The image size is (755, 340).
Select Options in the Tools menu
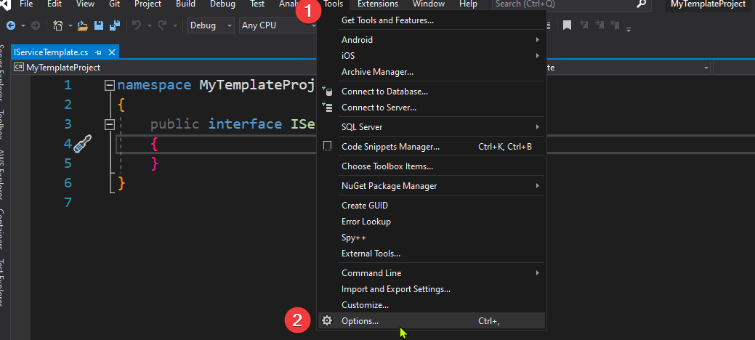(430, 320)
